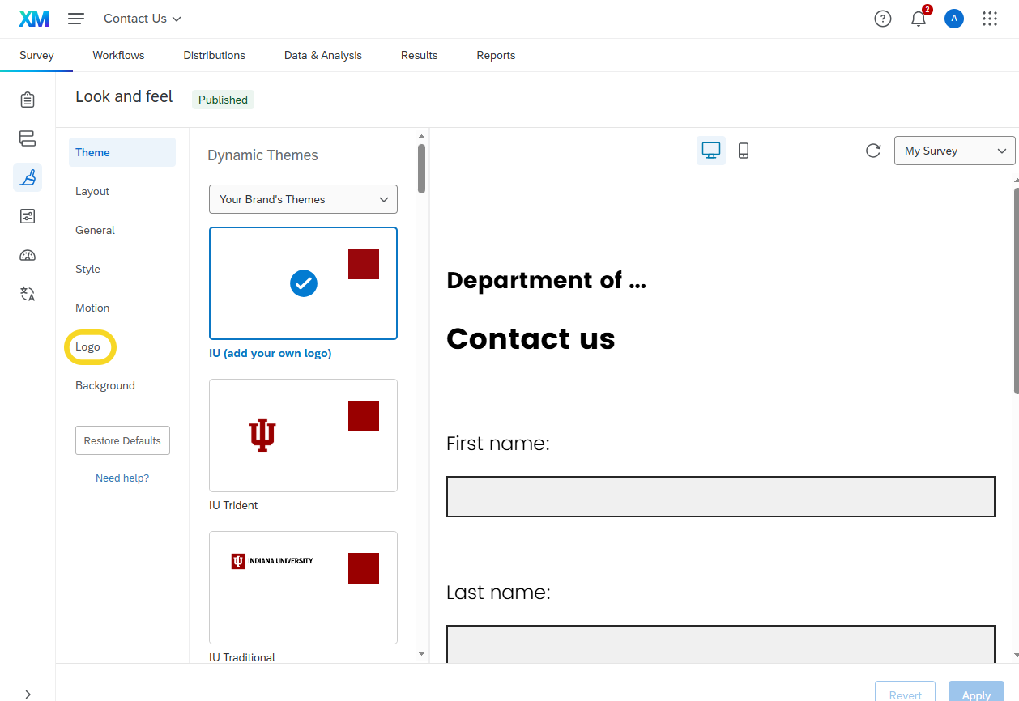Expand the Your Brand's Themes dropdown
The height and width of the screenshot is (701, 1019).
[x=303, y=199]
